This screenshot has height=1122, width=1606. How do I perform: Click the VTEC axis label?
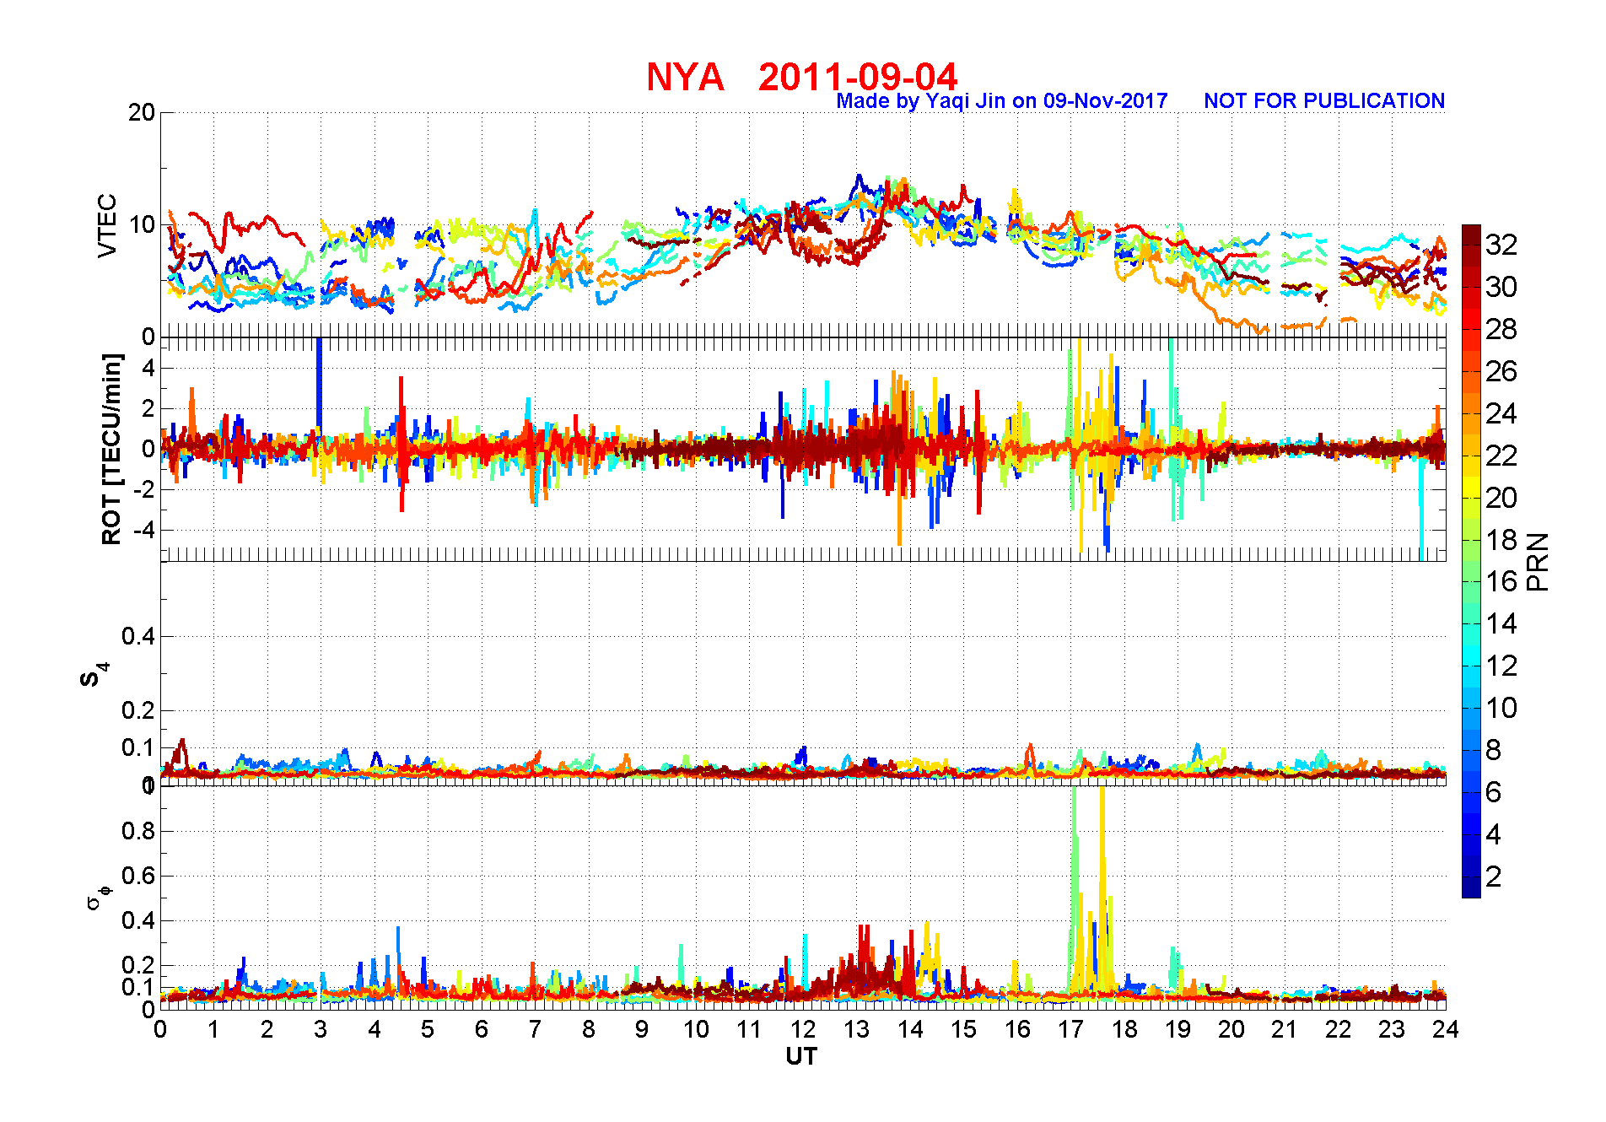pyautogui.click(x=107, y=225)
